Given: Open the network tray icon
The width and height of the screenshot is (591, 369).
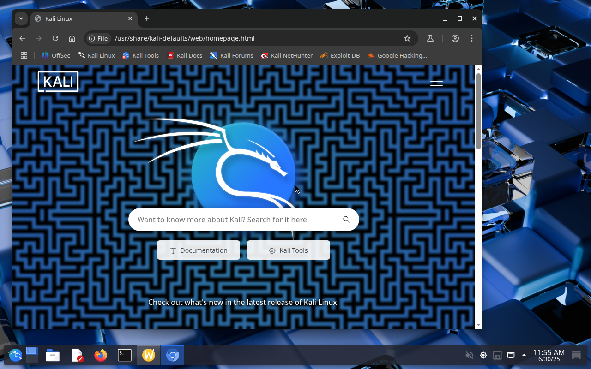Looking at the screenshot, I should pos(511,355).
